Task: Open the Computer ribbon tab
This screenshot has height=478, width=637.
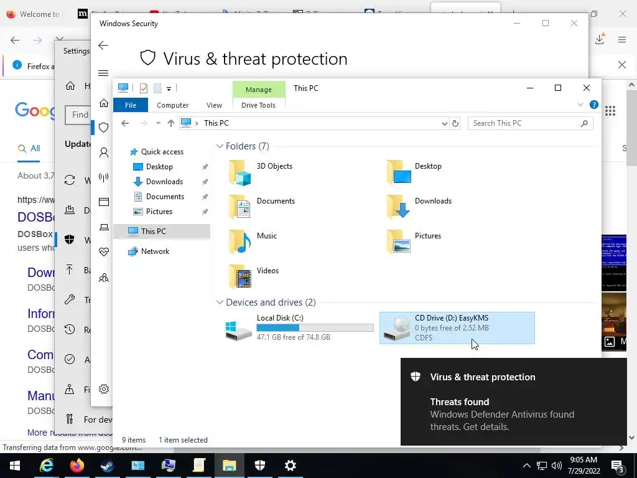Action: 173,105
